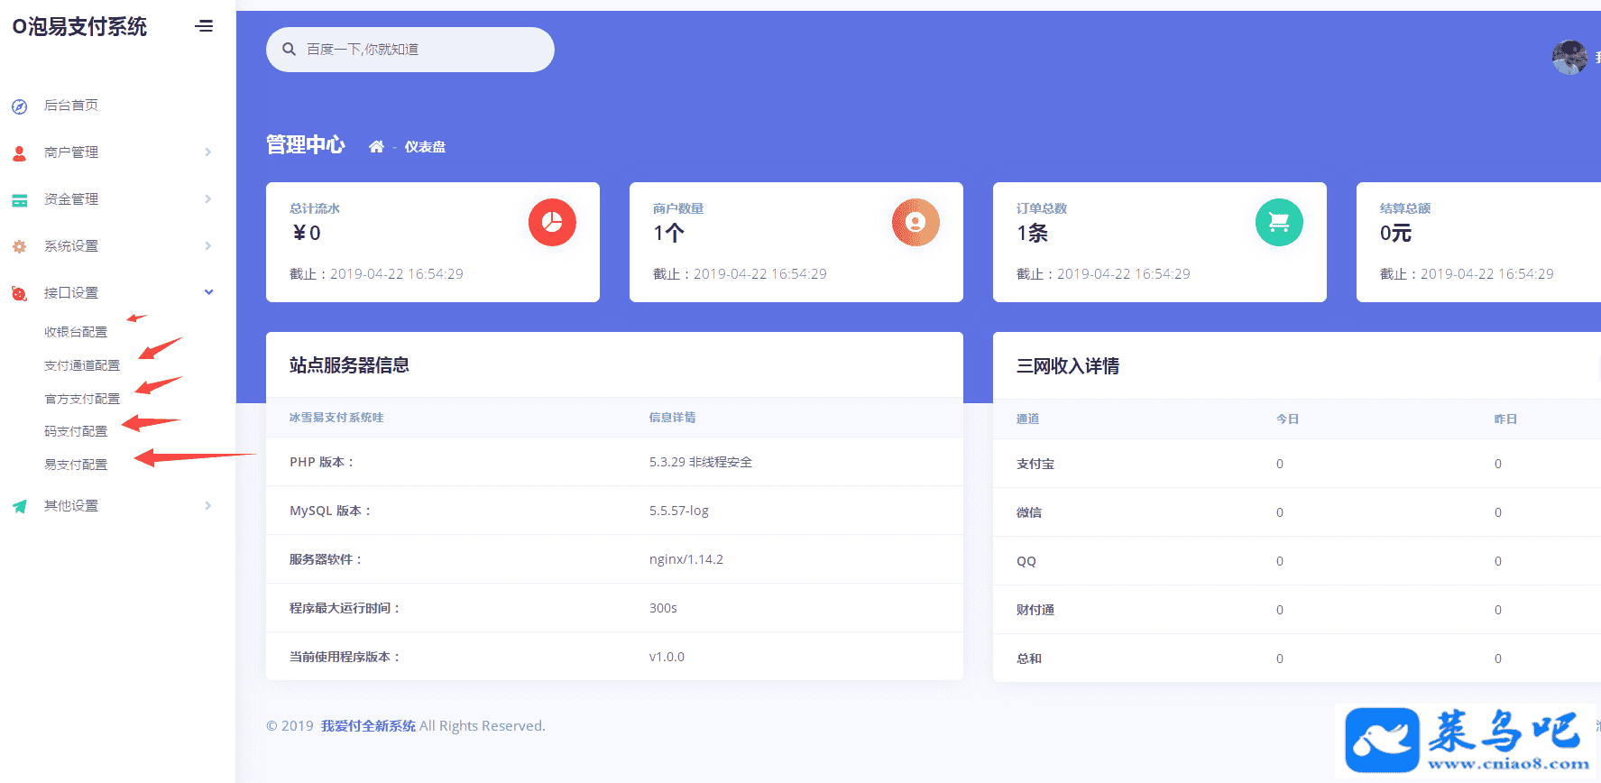Viewport: 1601px width, 783px height.
Task: Click the 信息详情 column header
Action: point(673,418)
